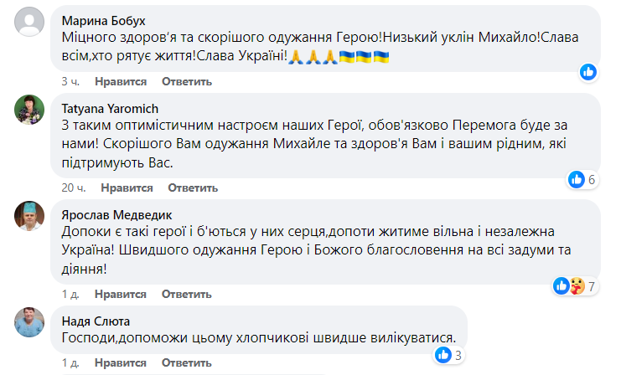This screenshot has width=621, height=375.
Task: Click like reaction icon on Марина Бобух's comment
Action: [x=588, y=72]
